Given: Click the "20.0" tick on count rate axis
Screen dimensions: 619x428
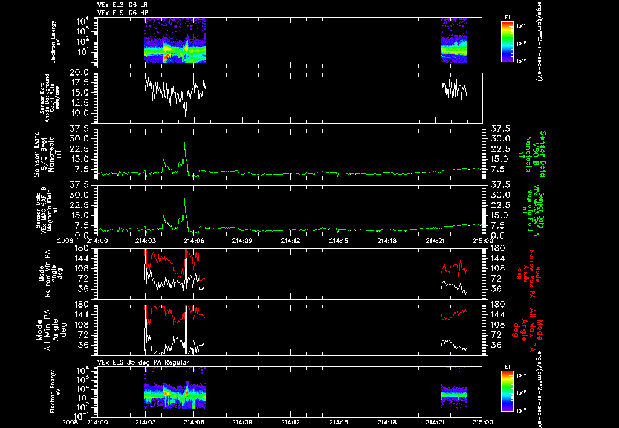Looking at the screenshot, I should tap(79, 73).
